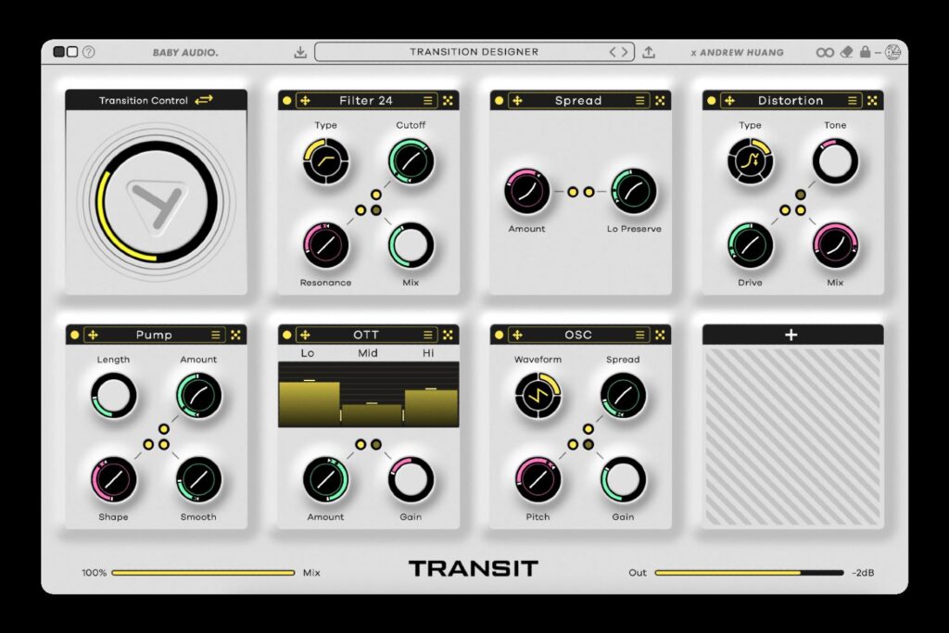
Task: Click the OSC Pitch knob
Action: (538, 480)
